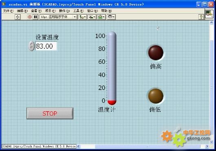216x151 pixels.
Task: Click the STOP button
Action: pos(50,113)
